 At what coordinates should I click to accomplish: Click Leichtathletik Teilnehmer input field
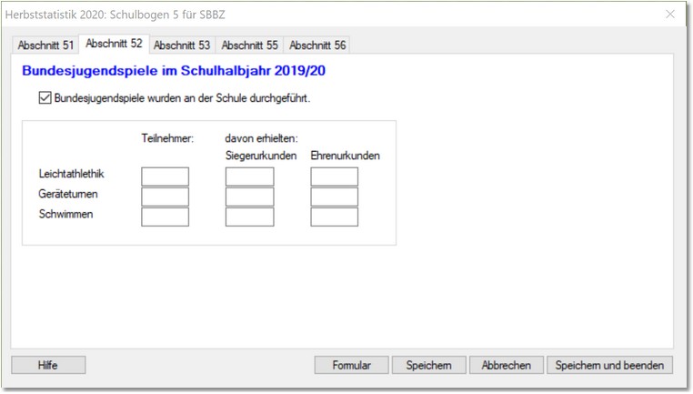(165, 177)
